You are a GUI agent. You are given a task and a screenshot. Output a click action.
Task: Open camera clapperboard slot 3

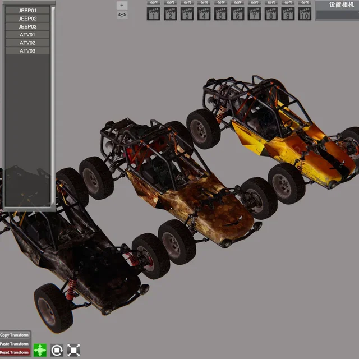[187, 13]
